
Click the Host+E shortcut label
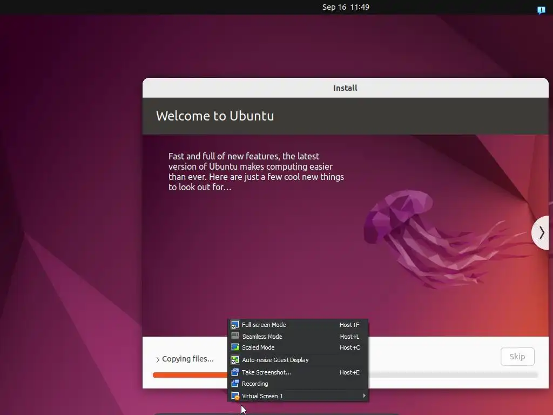(x=349, y=372)
